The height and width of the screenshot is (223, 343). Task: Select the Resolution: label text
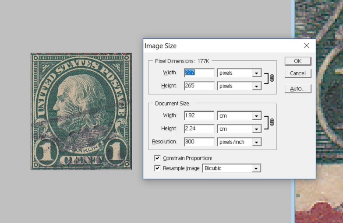pyautogui.click(x=165, y=142)
